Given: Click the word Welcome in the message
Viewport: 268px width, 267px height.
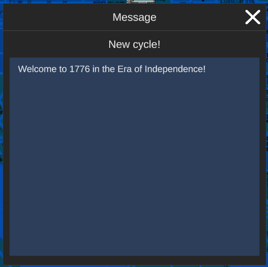Looking at the screenshot, I should tap(37, 69).
